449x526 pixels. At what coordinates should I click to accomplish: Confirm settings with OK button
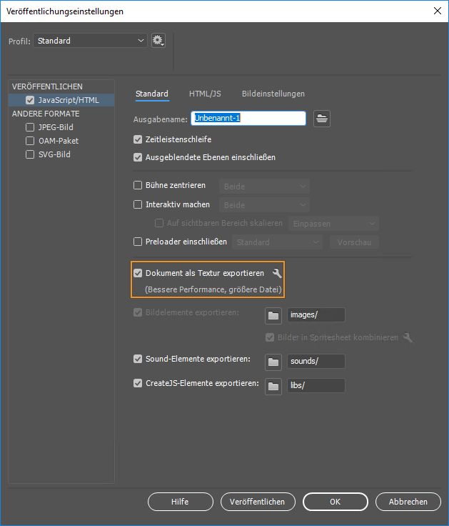335,502
